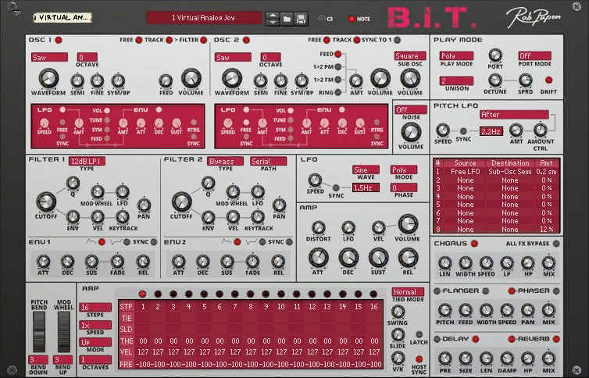The height and width of the screenshot is (378, 589).
Task: Enable ALL FX BYPASS button
Action: 556,244
